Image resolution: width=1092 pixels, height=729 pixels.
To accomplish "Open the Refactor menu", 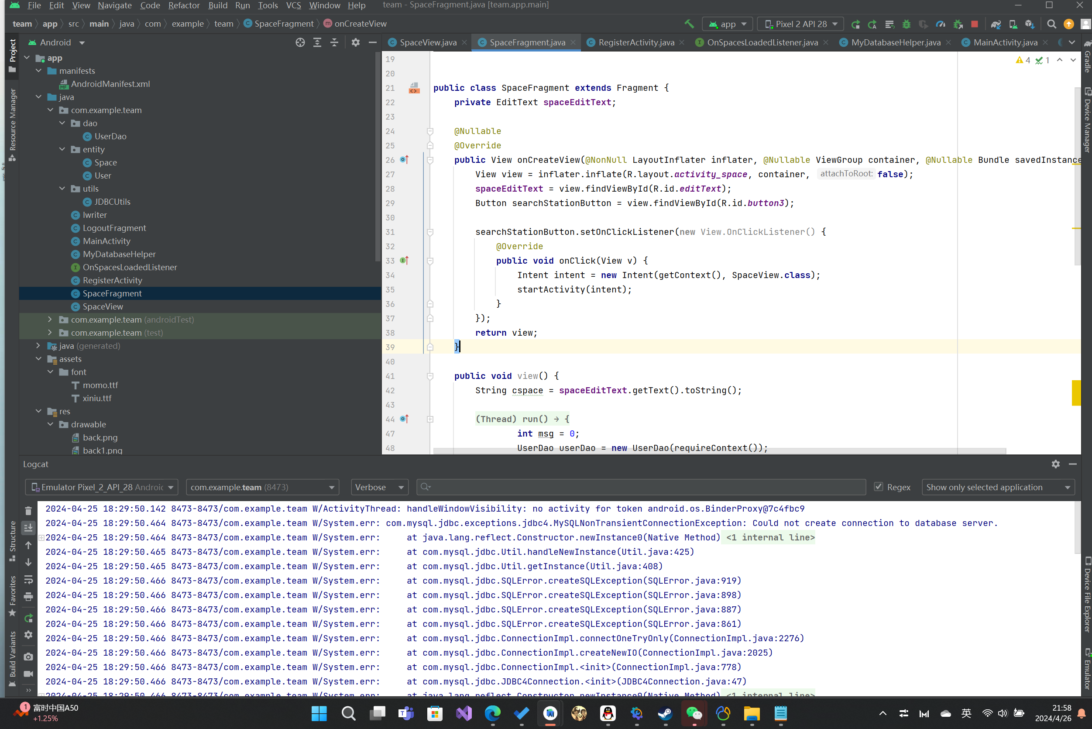I will (x=184, y=5).
